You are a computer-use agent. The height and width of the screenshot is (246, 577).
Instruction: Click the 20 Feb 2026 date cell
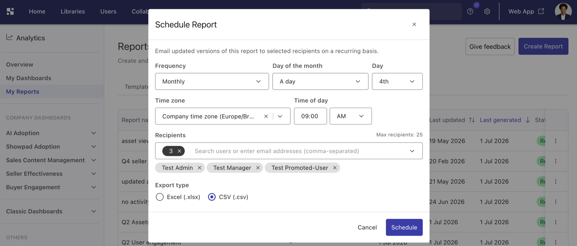(447, 161)
